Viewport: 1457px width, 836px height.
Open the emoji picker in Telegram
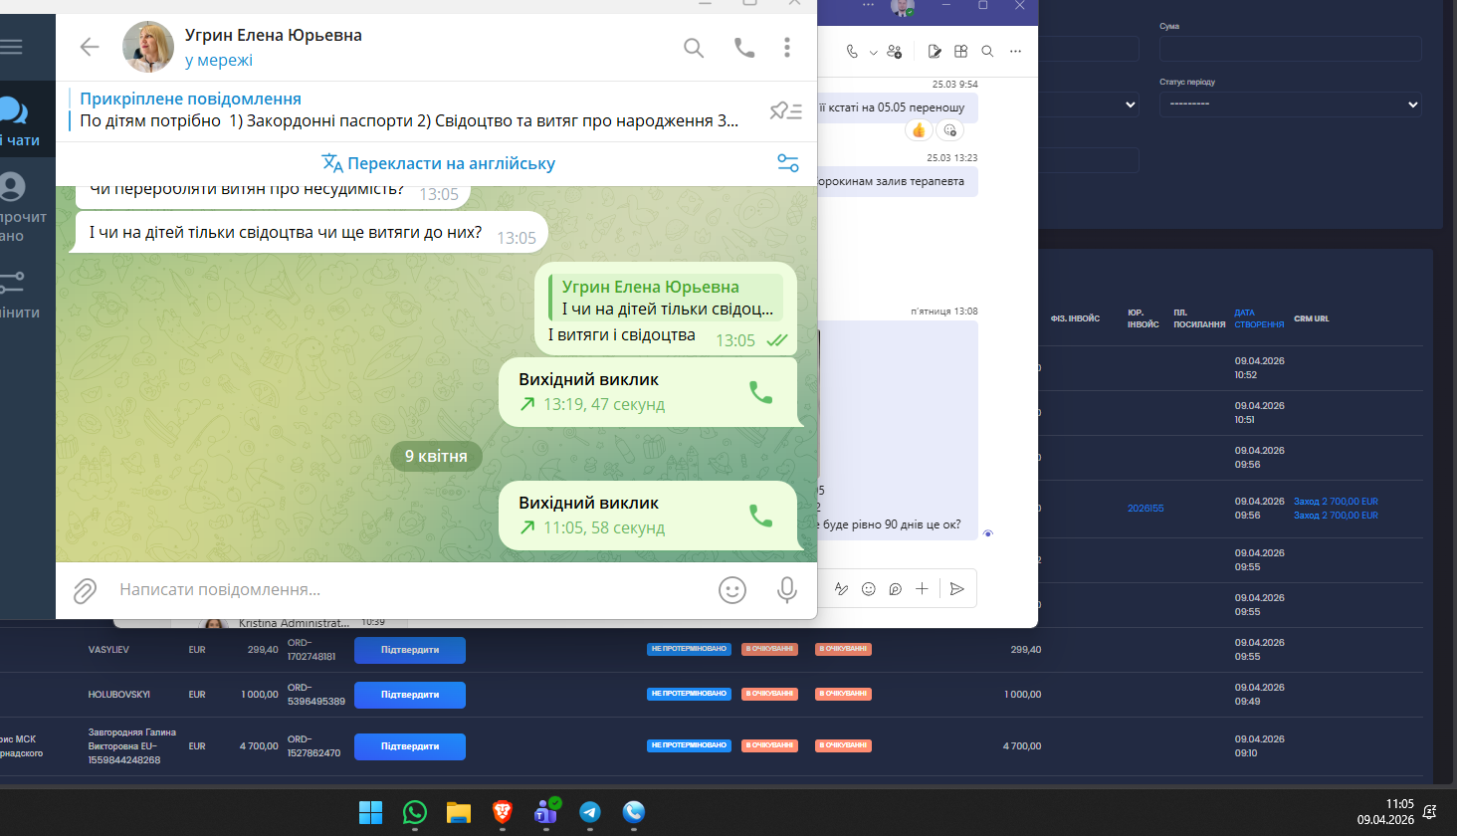pyautogui.click(x=732, y=590)
